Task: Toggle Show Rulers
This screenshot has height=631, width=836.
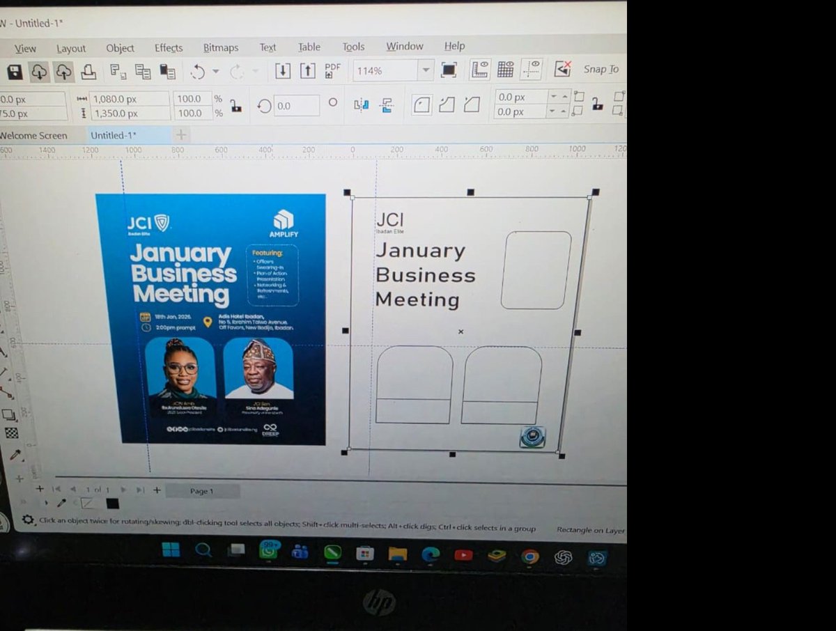Action: 480,69
